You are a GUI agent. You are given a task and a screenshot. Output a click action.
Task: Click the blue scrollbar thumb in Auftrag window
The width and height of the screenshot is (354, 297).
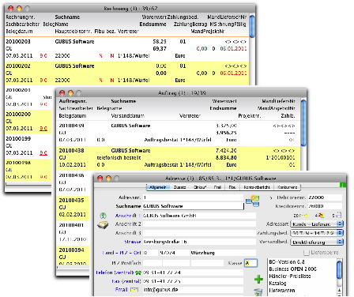[x=303, y=122]
